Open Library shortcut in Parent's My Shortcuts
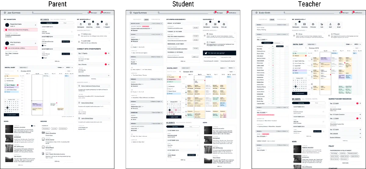 coord(98,25)
